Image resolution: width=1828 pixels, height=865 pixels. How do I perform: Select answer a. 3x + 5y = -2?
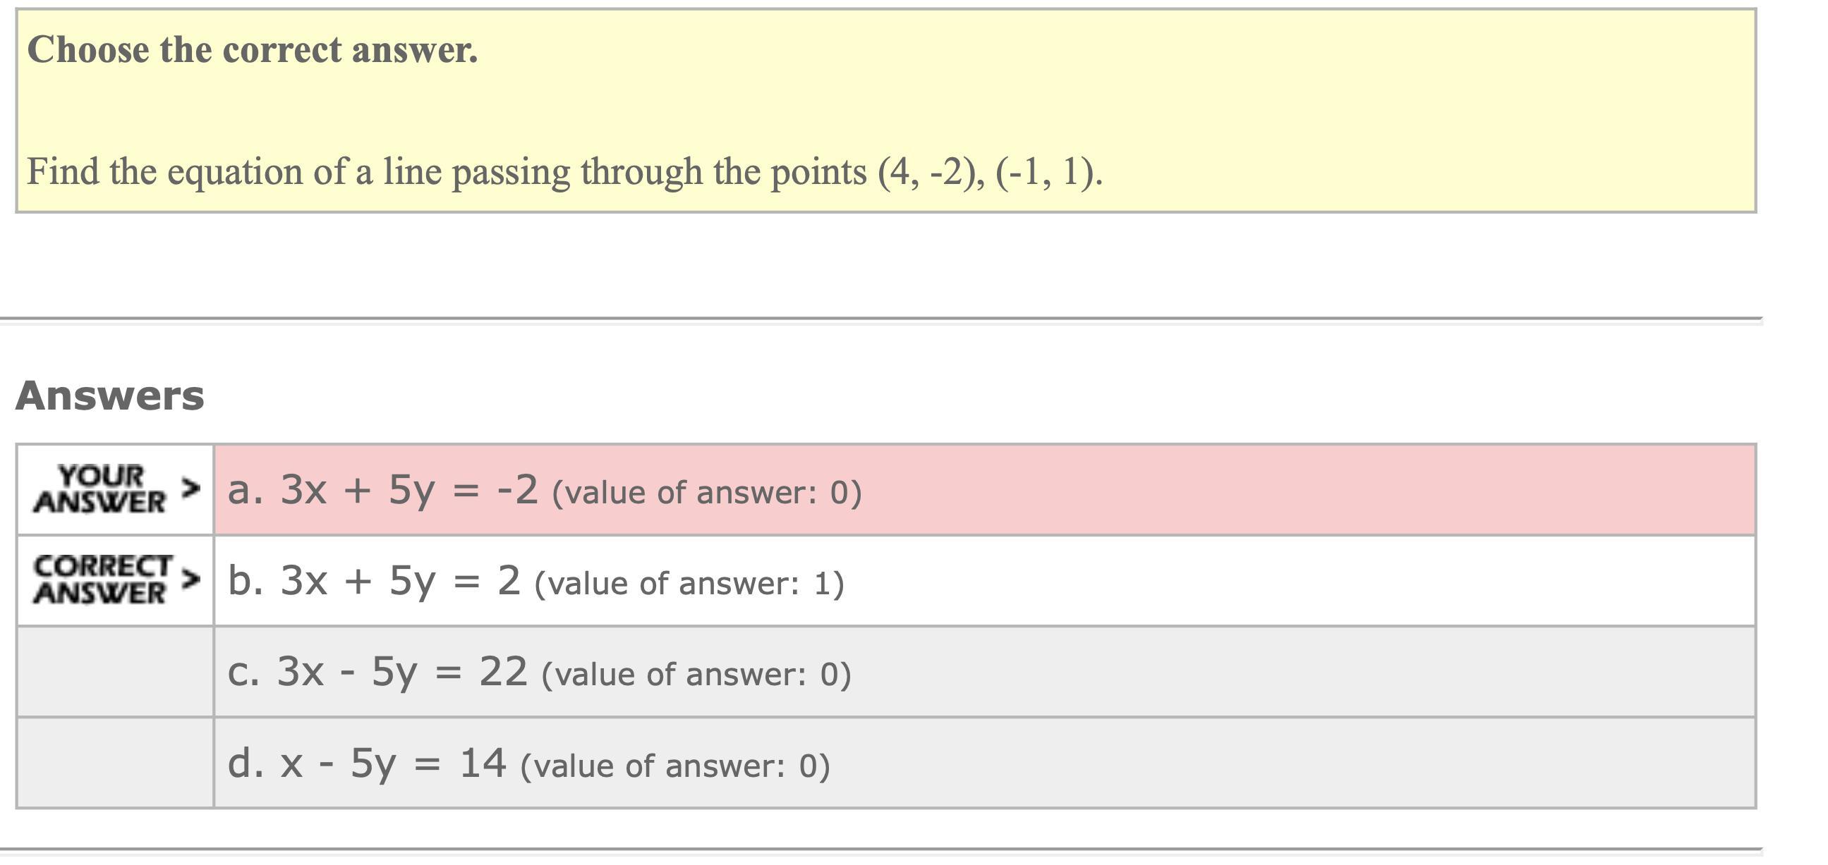pyautogui.click(x=382, y=490)
